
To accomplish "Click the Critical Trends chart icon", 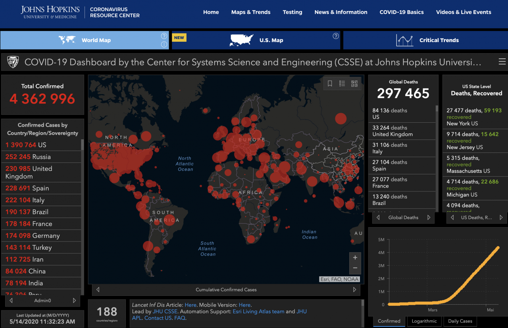I will 404,40.
